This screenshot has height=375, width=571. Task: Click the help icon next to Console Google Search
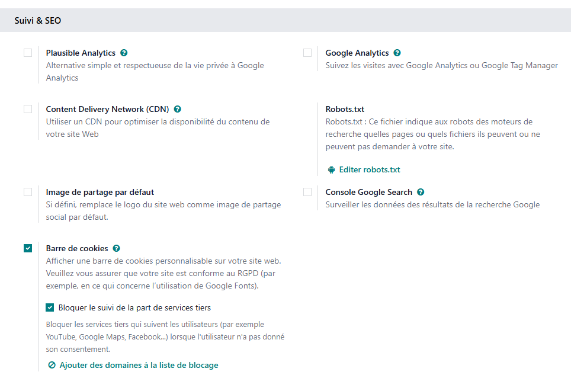421,192
